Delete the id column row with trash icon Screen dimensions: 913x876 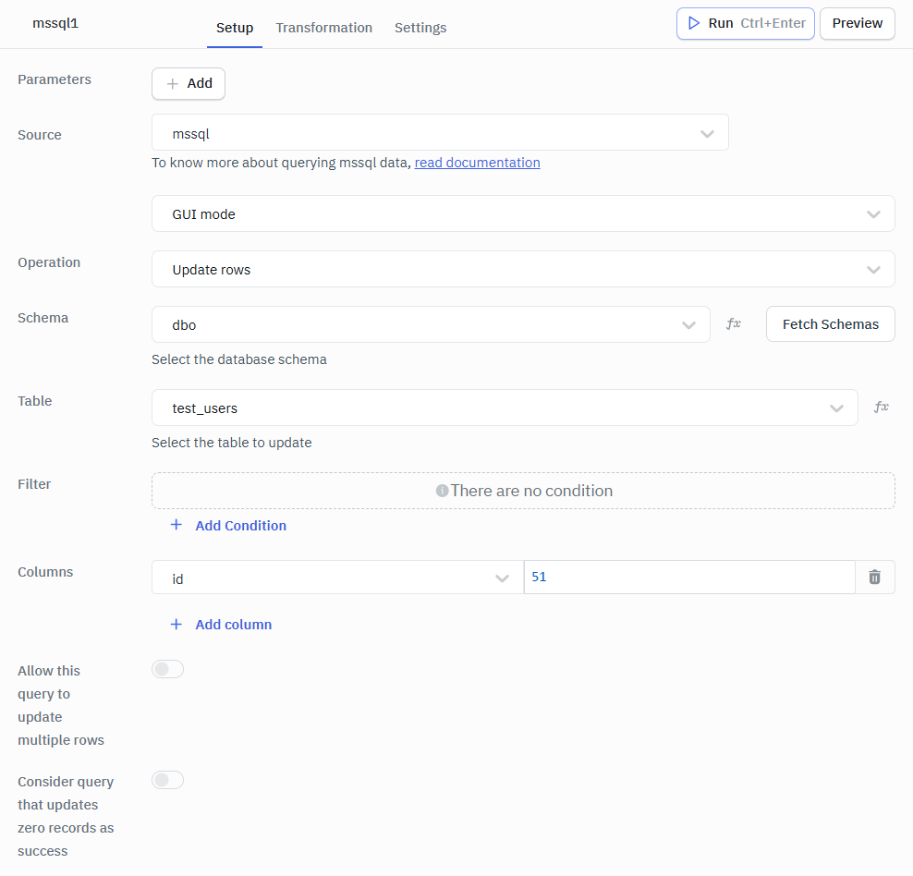coord(874,577)
